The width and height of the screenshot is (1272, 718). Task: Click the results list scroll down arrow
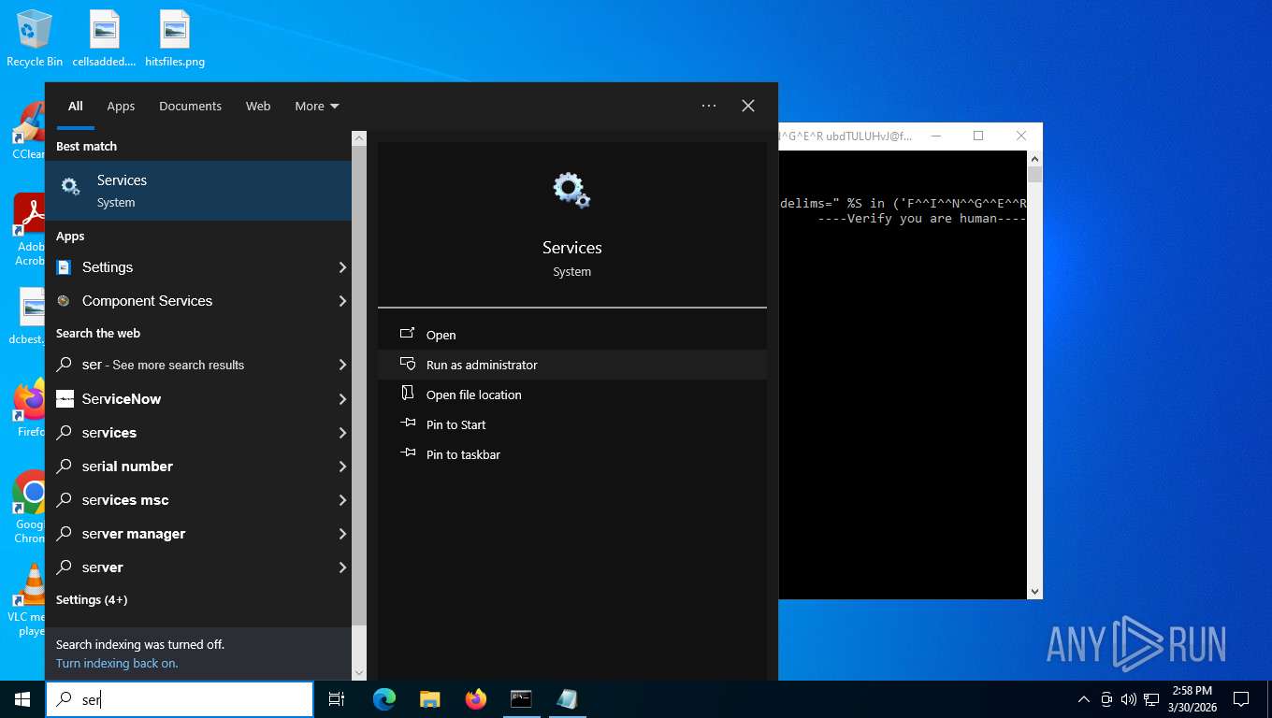359,672
